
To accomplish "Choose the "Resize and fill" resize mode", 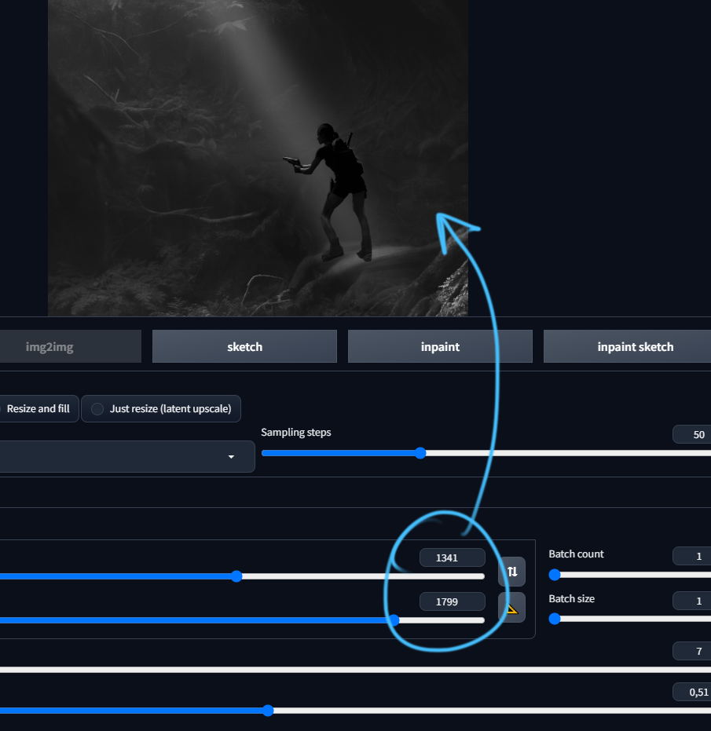I will point(38,409).
